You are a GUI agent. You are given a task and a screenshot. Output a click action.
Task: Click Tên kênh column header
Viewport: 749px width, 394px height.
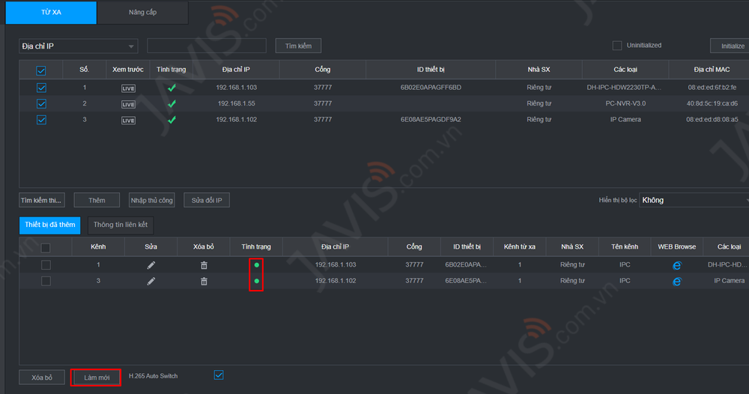tap(625, 247)
